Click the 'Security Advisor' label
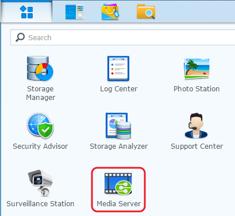This screenshot has height=216, width=235. tap(40, 146)
